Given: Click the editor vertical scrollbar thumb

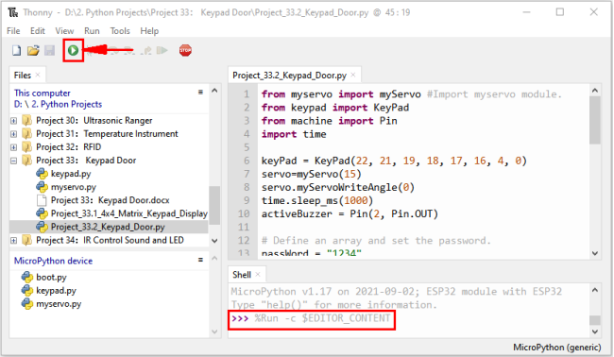Looking at the screenshot, I should tap(595, 120).
